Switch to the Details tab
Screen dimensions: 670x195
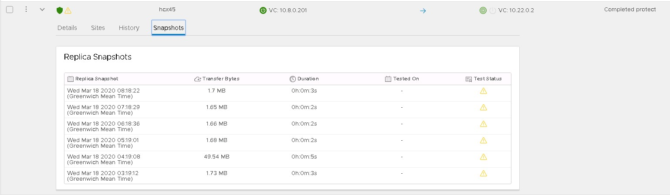(67, 28)
